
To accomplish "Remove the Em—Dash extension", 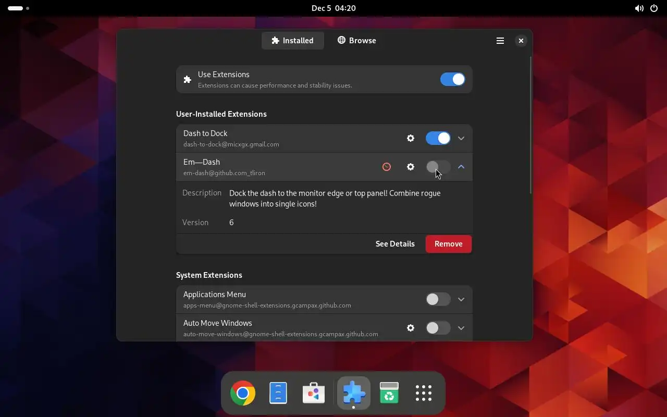I will pyautogui.click(x=449, y=244).
